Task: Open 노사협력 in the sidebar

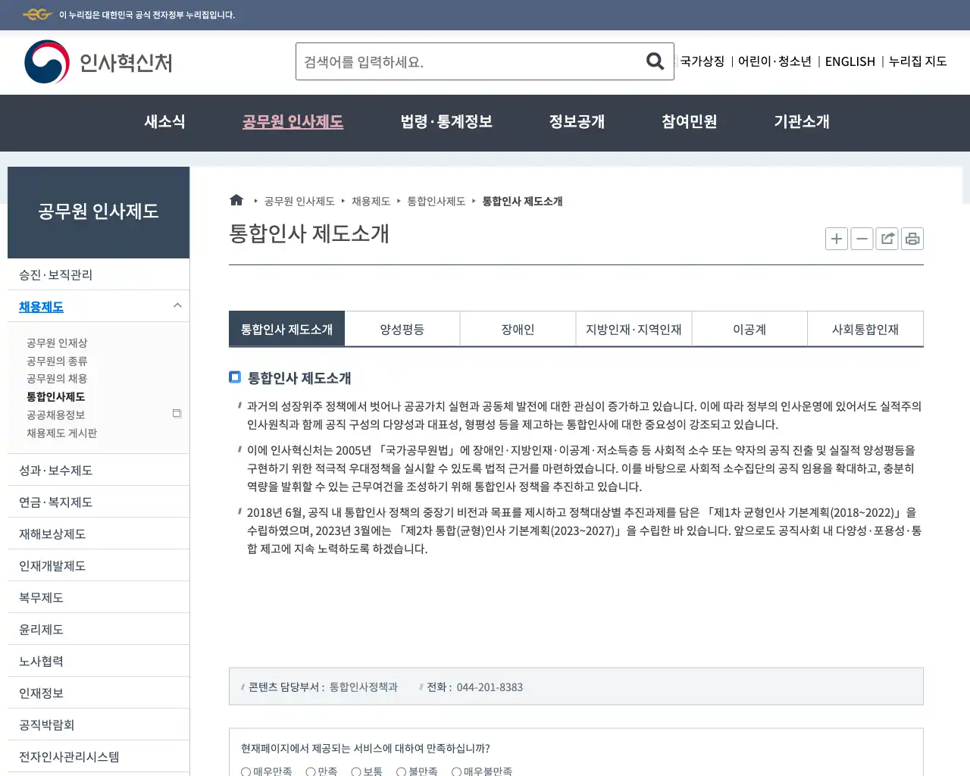Action: (x=99, y=661)
